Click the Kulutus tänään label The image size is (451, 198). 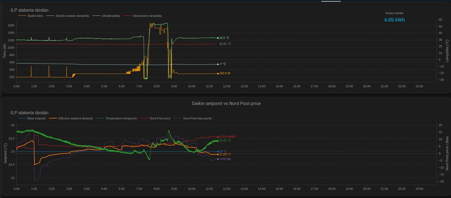[x=394, y=13]
